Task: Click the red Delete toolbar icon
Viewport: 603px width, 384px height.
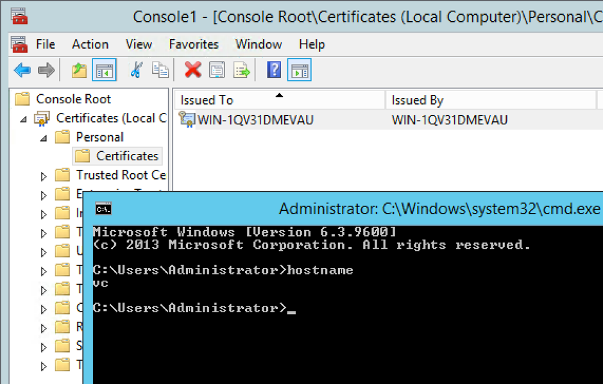Action: (x=191, y=69)
